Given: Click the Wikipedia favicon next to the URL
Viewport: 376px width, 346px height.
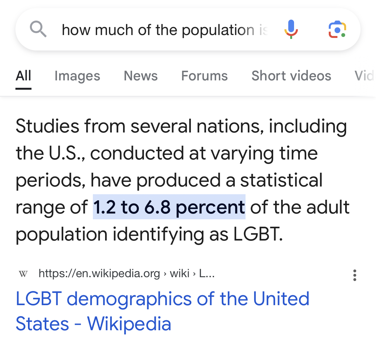Looking at the screenshot, I should coord(23,274).
